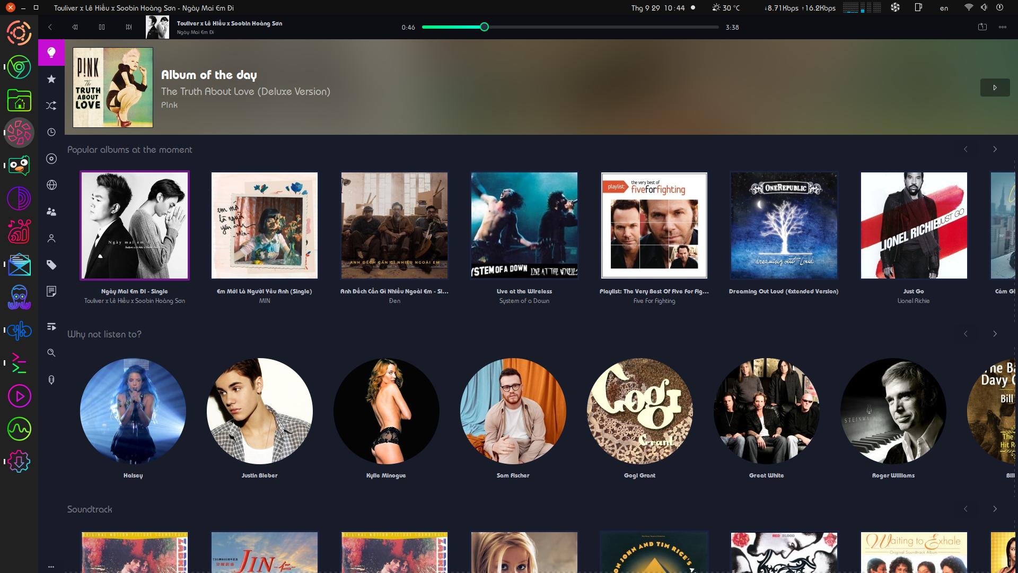The image size is (1018, 573).
Task: Show more Soundtrack albums with right arrow
Action: point(995,509)
